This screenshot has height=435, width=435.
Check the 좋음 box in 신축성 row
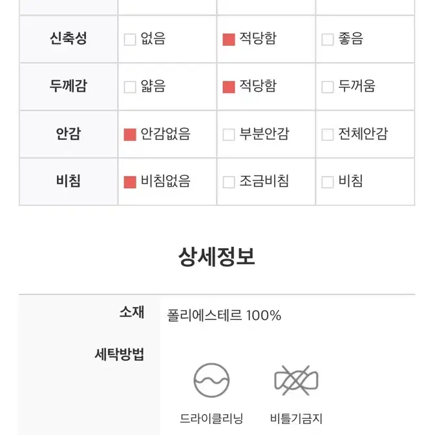click(x=327, y=39)
